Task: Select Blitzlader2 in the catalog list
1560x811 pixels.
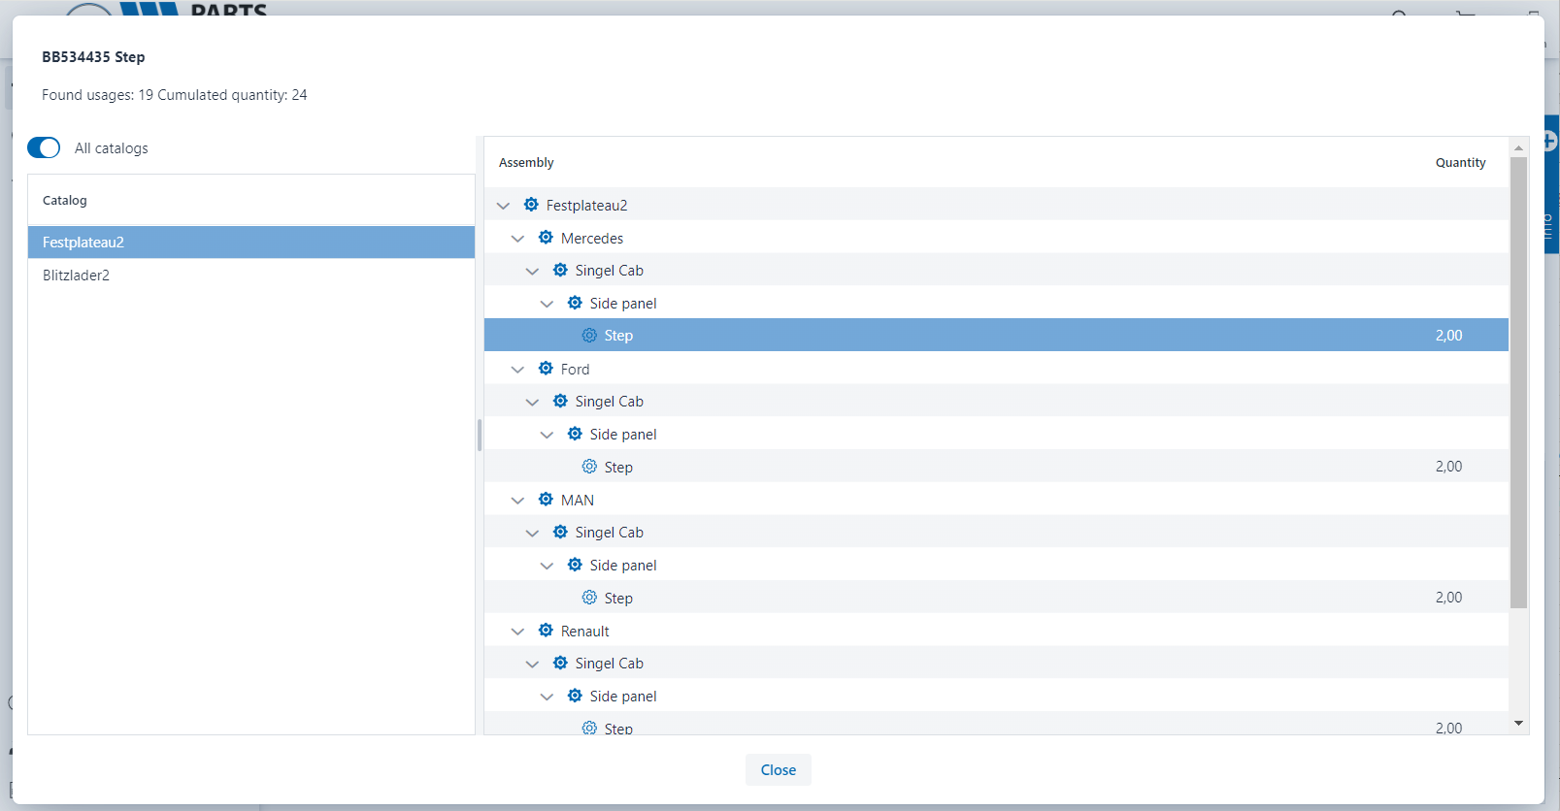Action: point(76,276)
